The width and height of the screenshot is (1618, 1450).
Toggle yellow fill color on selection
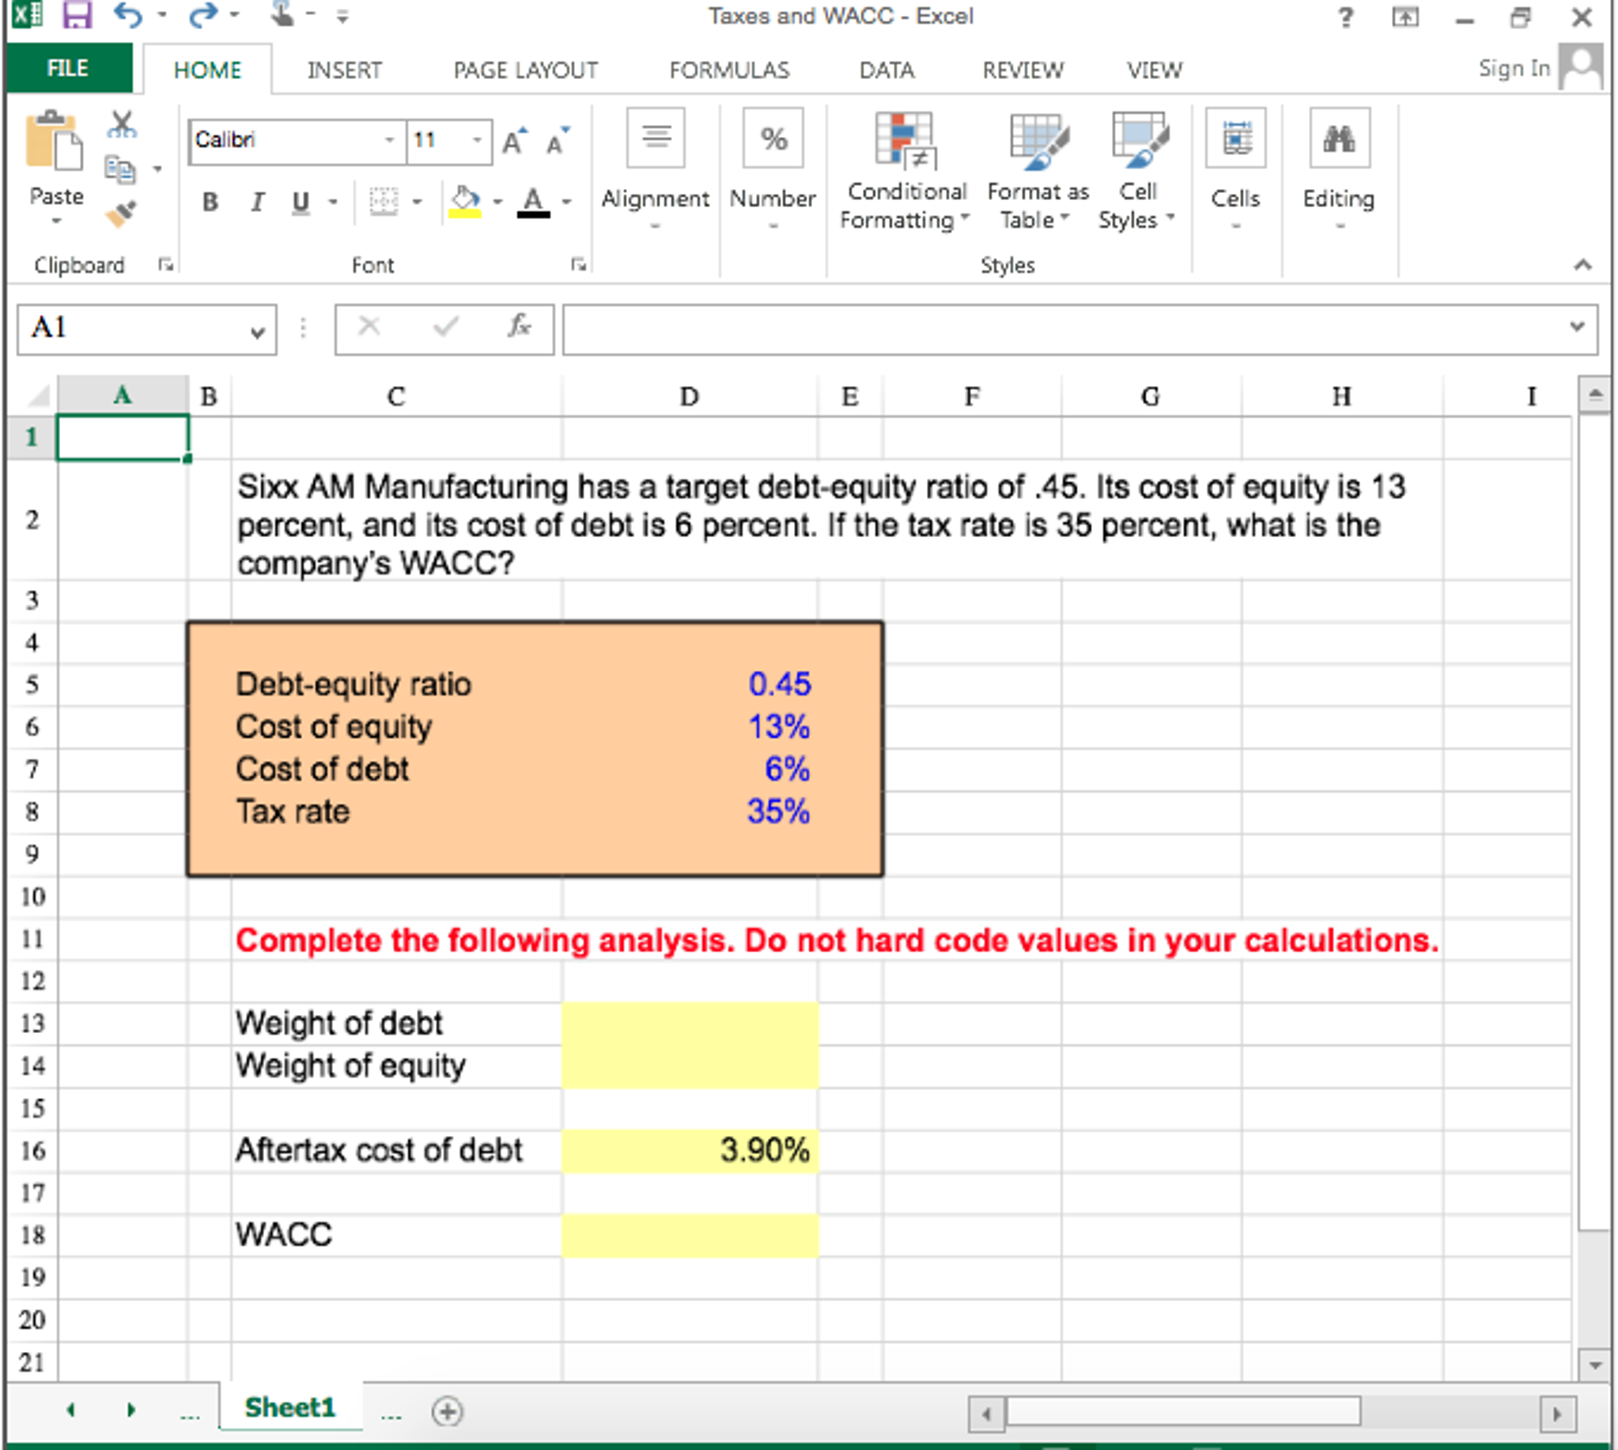[x=464, y=199]
